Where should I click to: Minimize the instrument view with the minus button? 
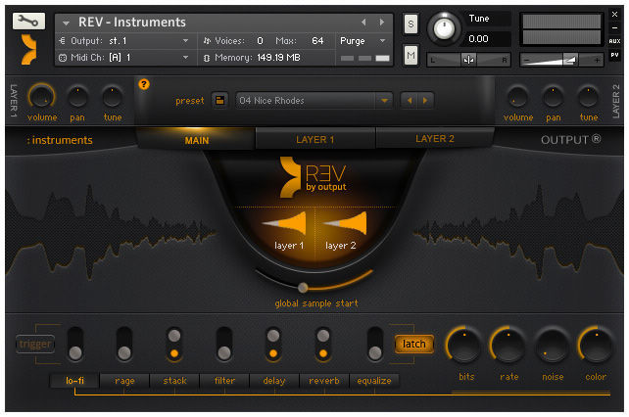(614, 27)
